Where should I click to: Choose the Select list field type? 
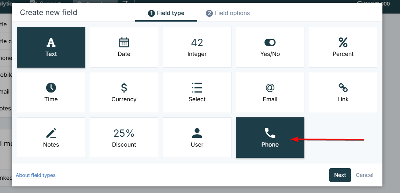click(197, 92)
